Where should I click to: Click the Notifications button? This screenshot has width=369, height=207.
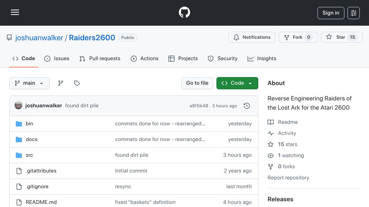point(252,37)
